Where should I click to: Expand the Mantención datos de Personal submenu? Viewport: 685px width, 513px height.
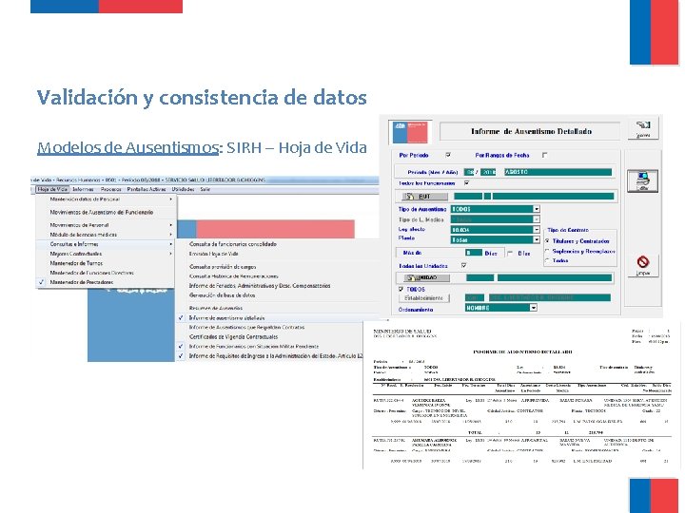[107, 199]
